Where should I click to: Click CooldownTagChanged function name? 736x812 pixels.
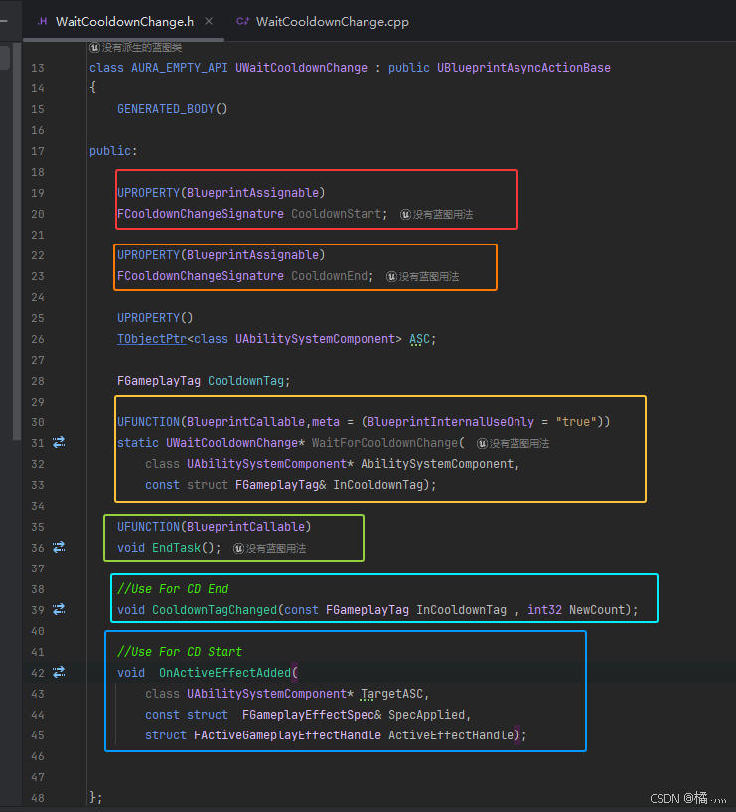pyautogui.click(x=215, y=610)
